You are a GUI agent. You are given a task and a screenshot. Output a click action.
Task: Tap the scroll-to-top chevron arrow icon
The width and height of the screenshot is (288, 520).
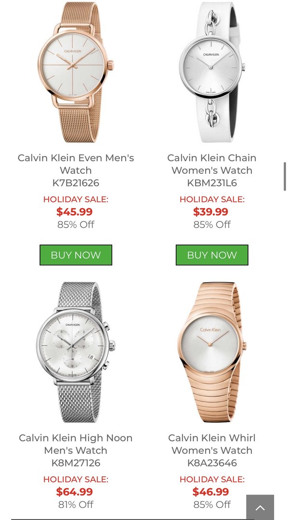click(260, 507)
